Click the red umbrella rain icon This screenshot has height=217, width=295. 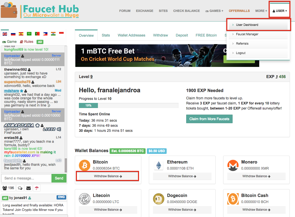(37, 188)
